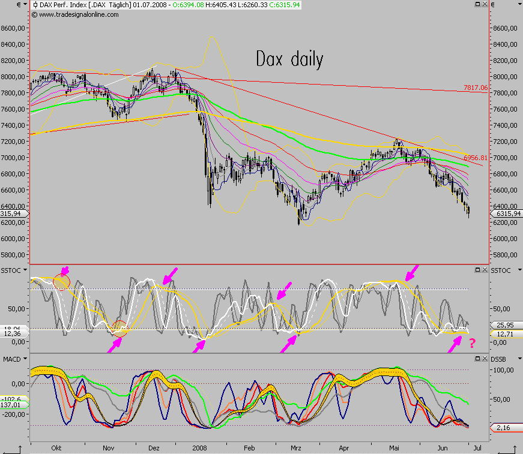This screenshot has width=523, height=454.
Task: Click the 12,36 value marker on left SSTOC axis
Action: point(13,333)
